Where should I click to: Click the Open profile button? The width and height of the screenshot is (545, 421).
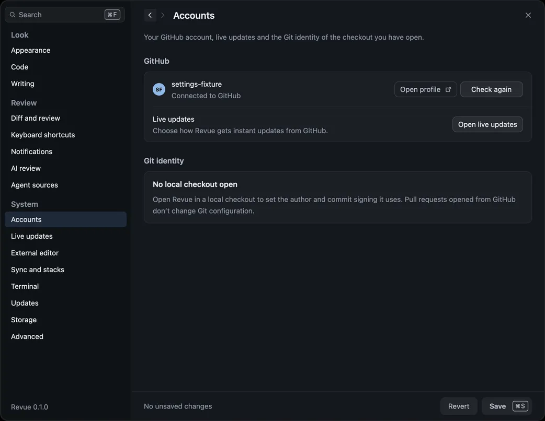425,89
